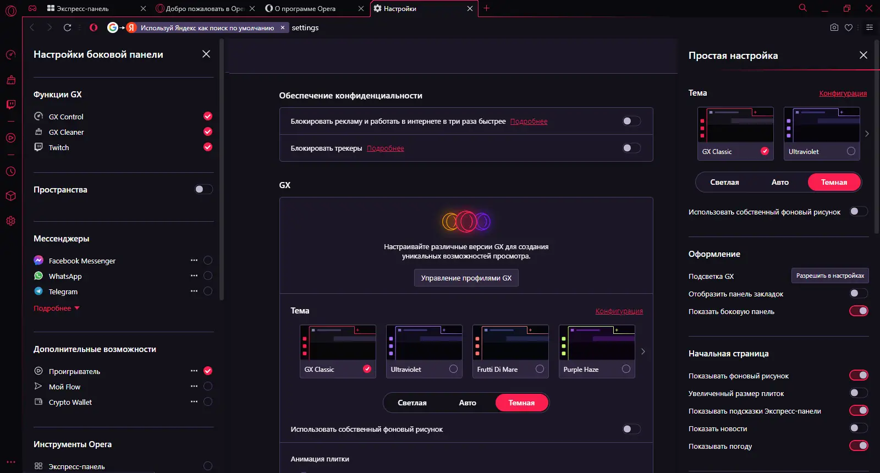Open the Player icon in the sidebar strip

coord(10,137)
